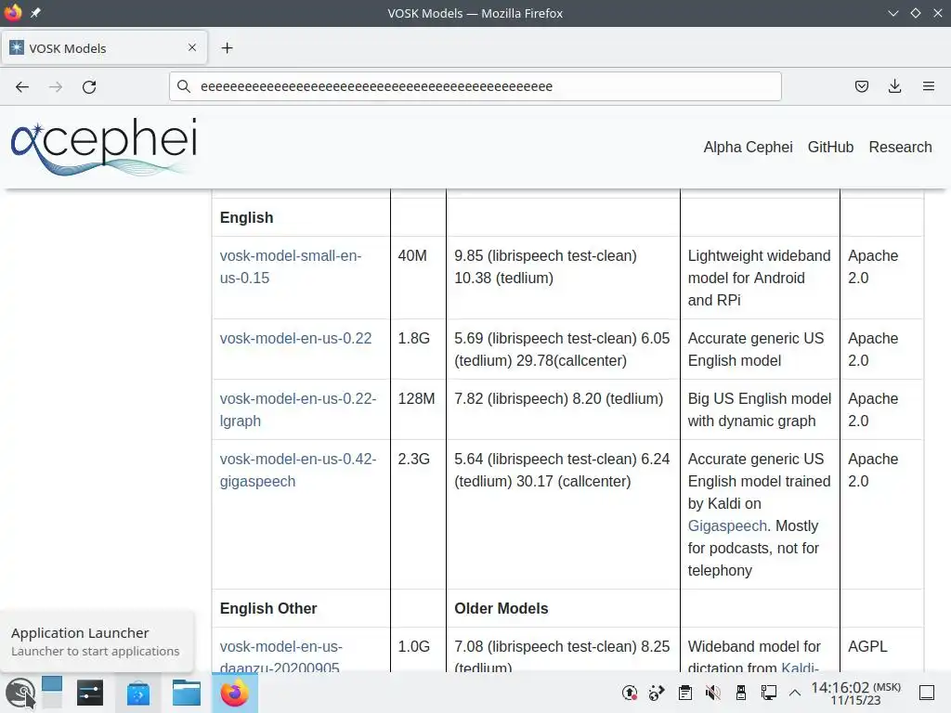Close the VOSK Models tab
This screenshot has height=713, width=951.
(x=192, y=47)
